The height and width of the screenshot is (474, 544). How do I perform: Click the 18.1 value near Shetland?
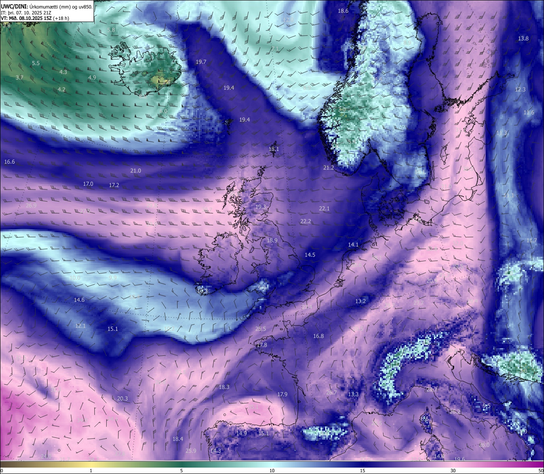[x=274, y=149]
